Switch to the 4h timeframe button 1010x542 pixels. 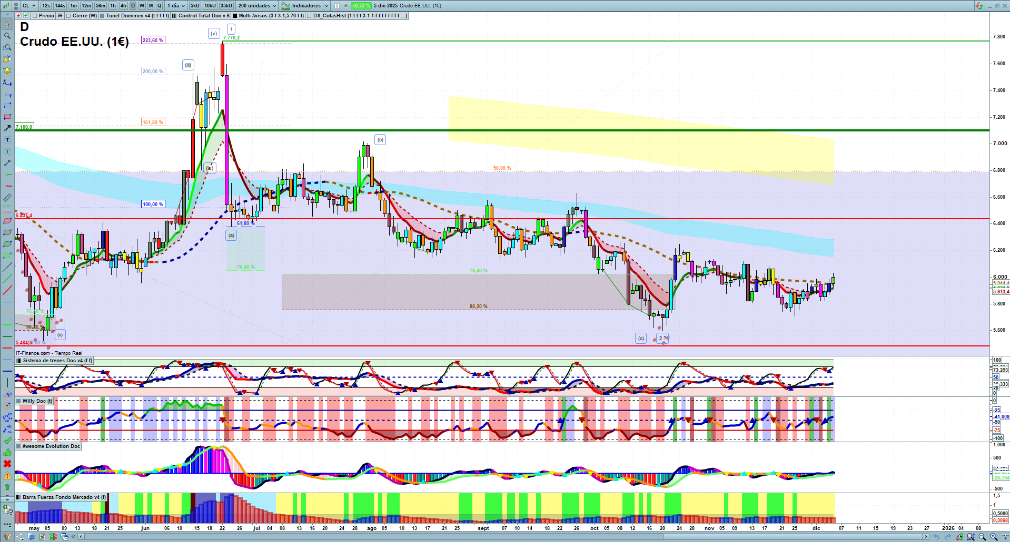tap(123, 6)
